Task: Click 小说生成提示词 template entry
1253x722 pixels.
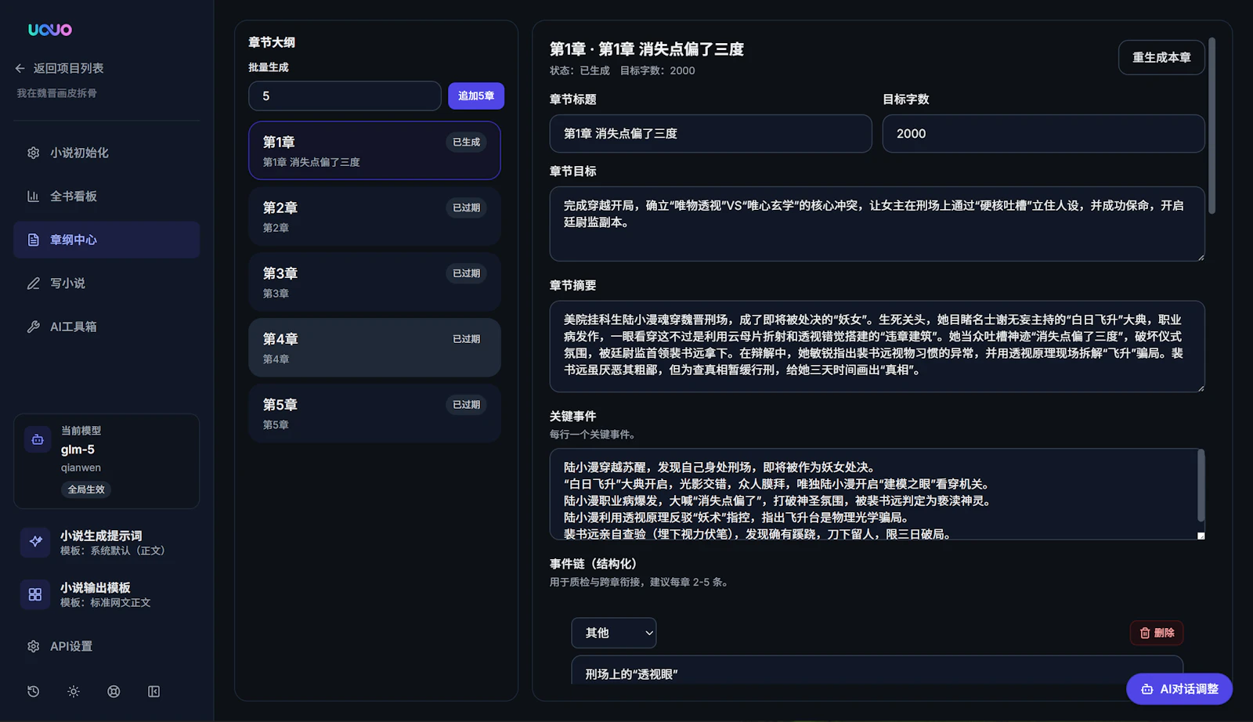Action: click(107, 542)
